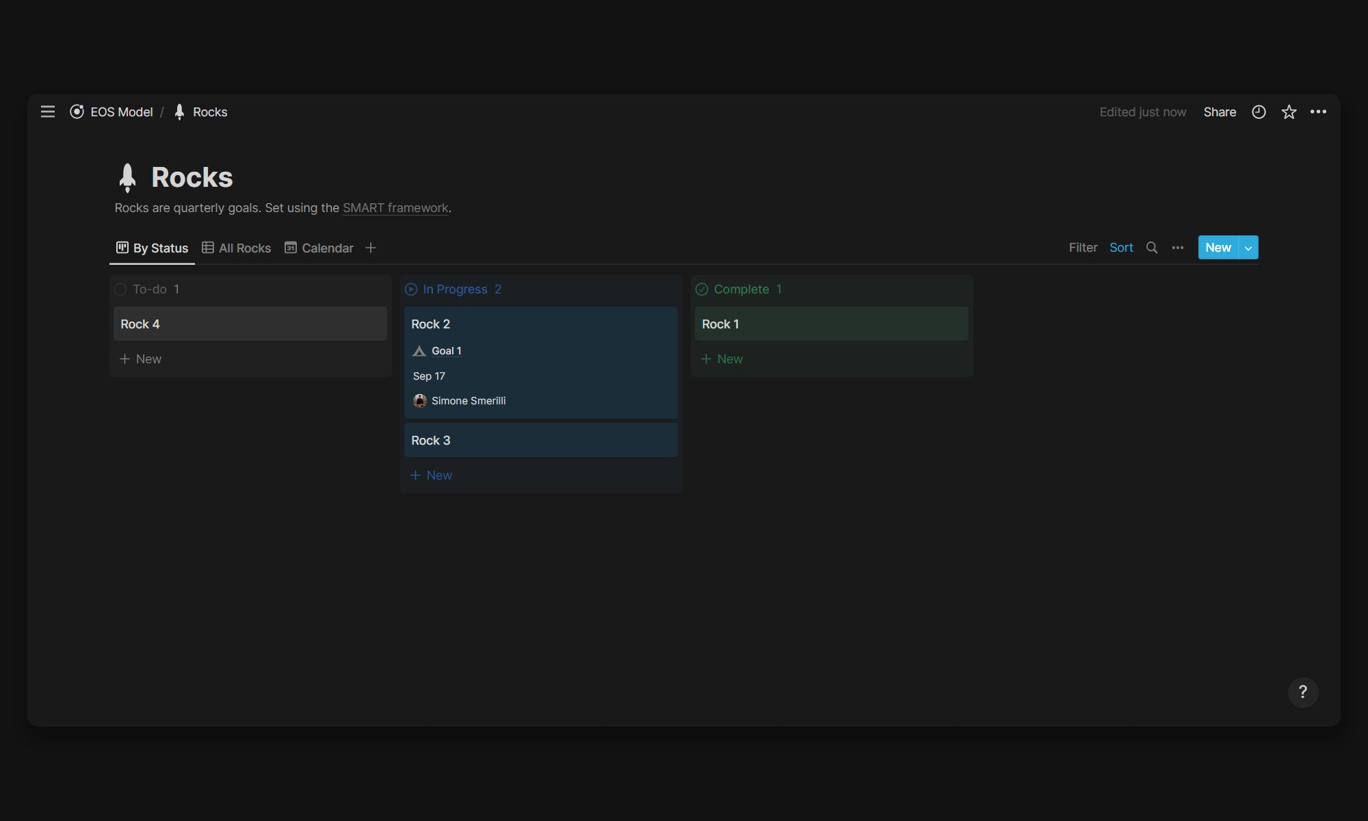
Task: Open the page options three-dot menu
Action: pyautogui.click(x=1318, y=112)
